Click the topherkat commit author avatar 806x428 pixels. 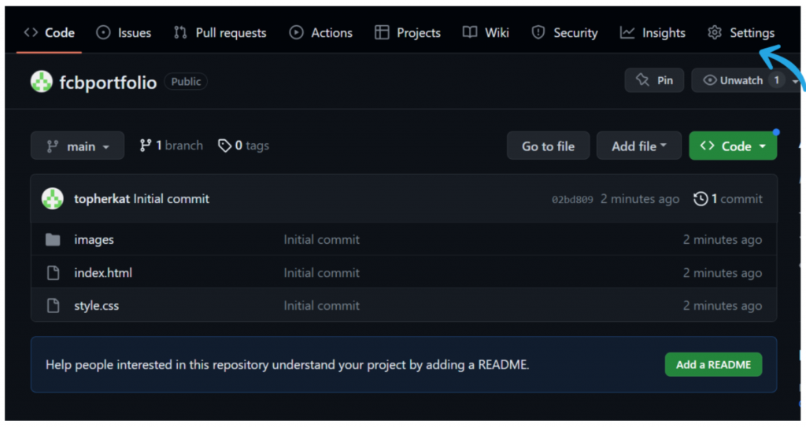pyautogui.click(x=53, y=199)
